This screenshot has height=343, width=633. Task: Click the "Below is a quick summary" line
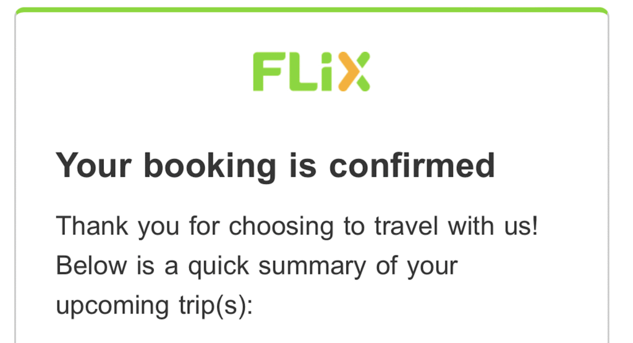coord(257,266)
